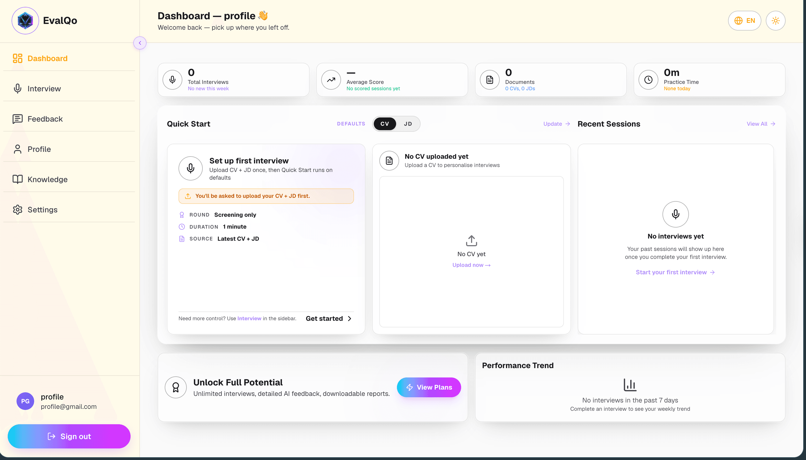Click the SOURCE document icon
The width and height of the screenshot is (806, 460).
(182, 239)
